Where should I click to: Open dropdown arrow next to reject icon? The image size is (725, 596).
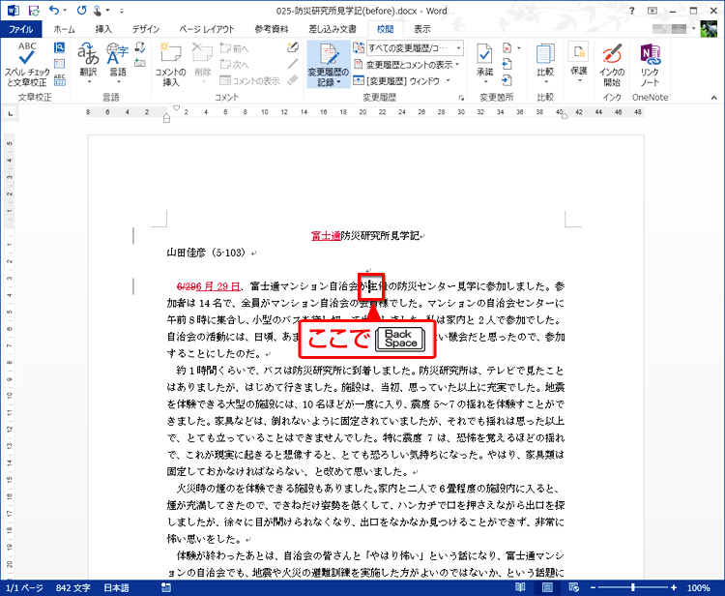click(519, 47)
